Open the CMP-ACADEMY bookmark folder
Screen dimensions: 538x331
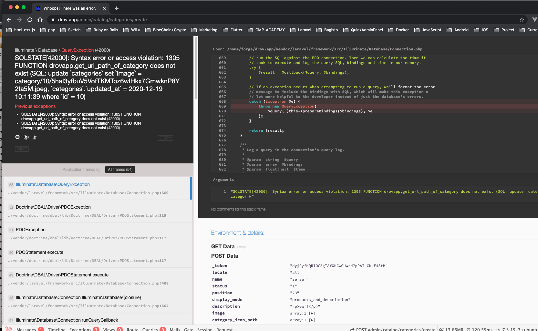coord(266,30)
